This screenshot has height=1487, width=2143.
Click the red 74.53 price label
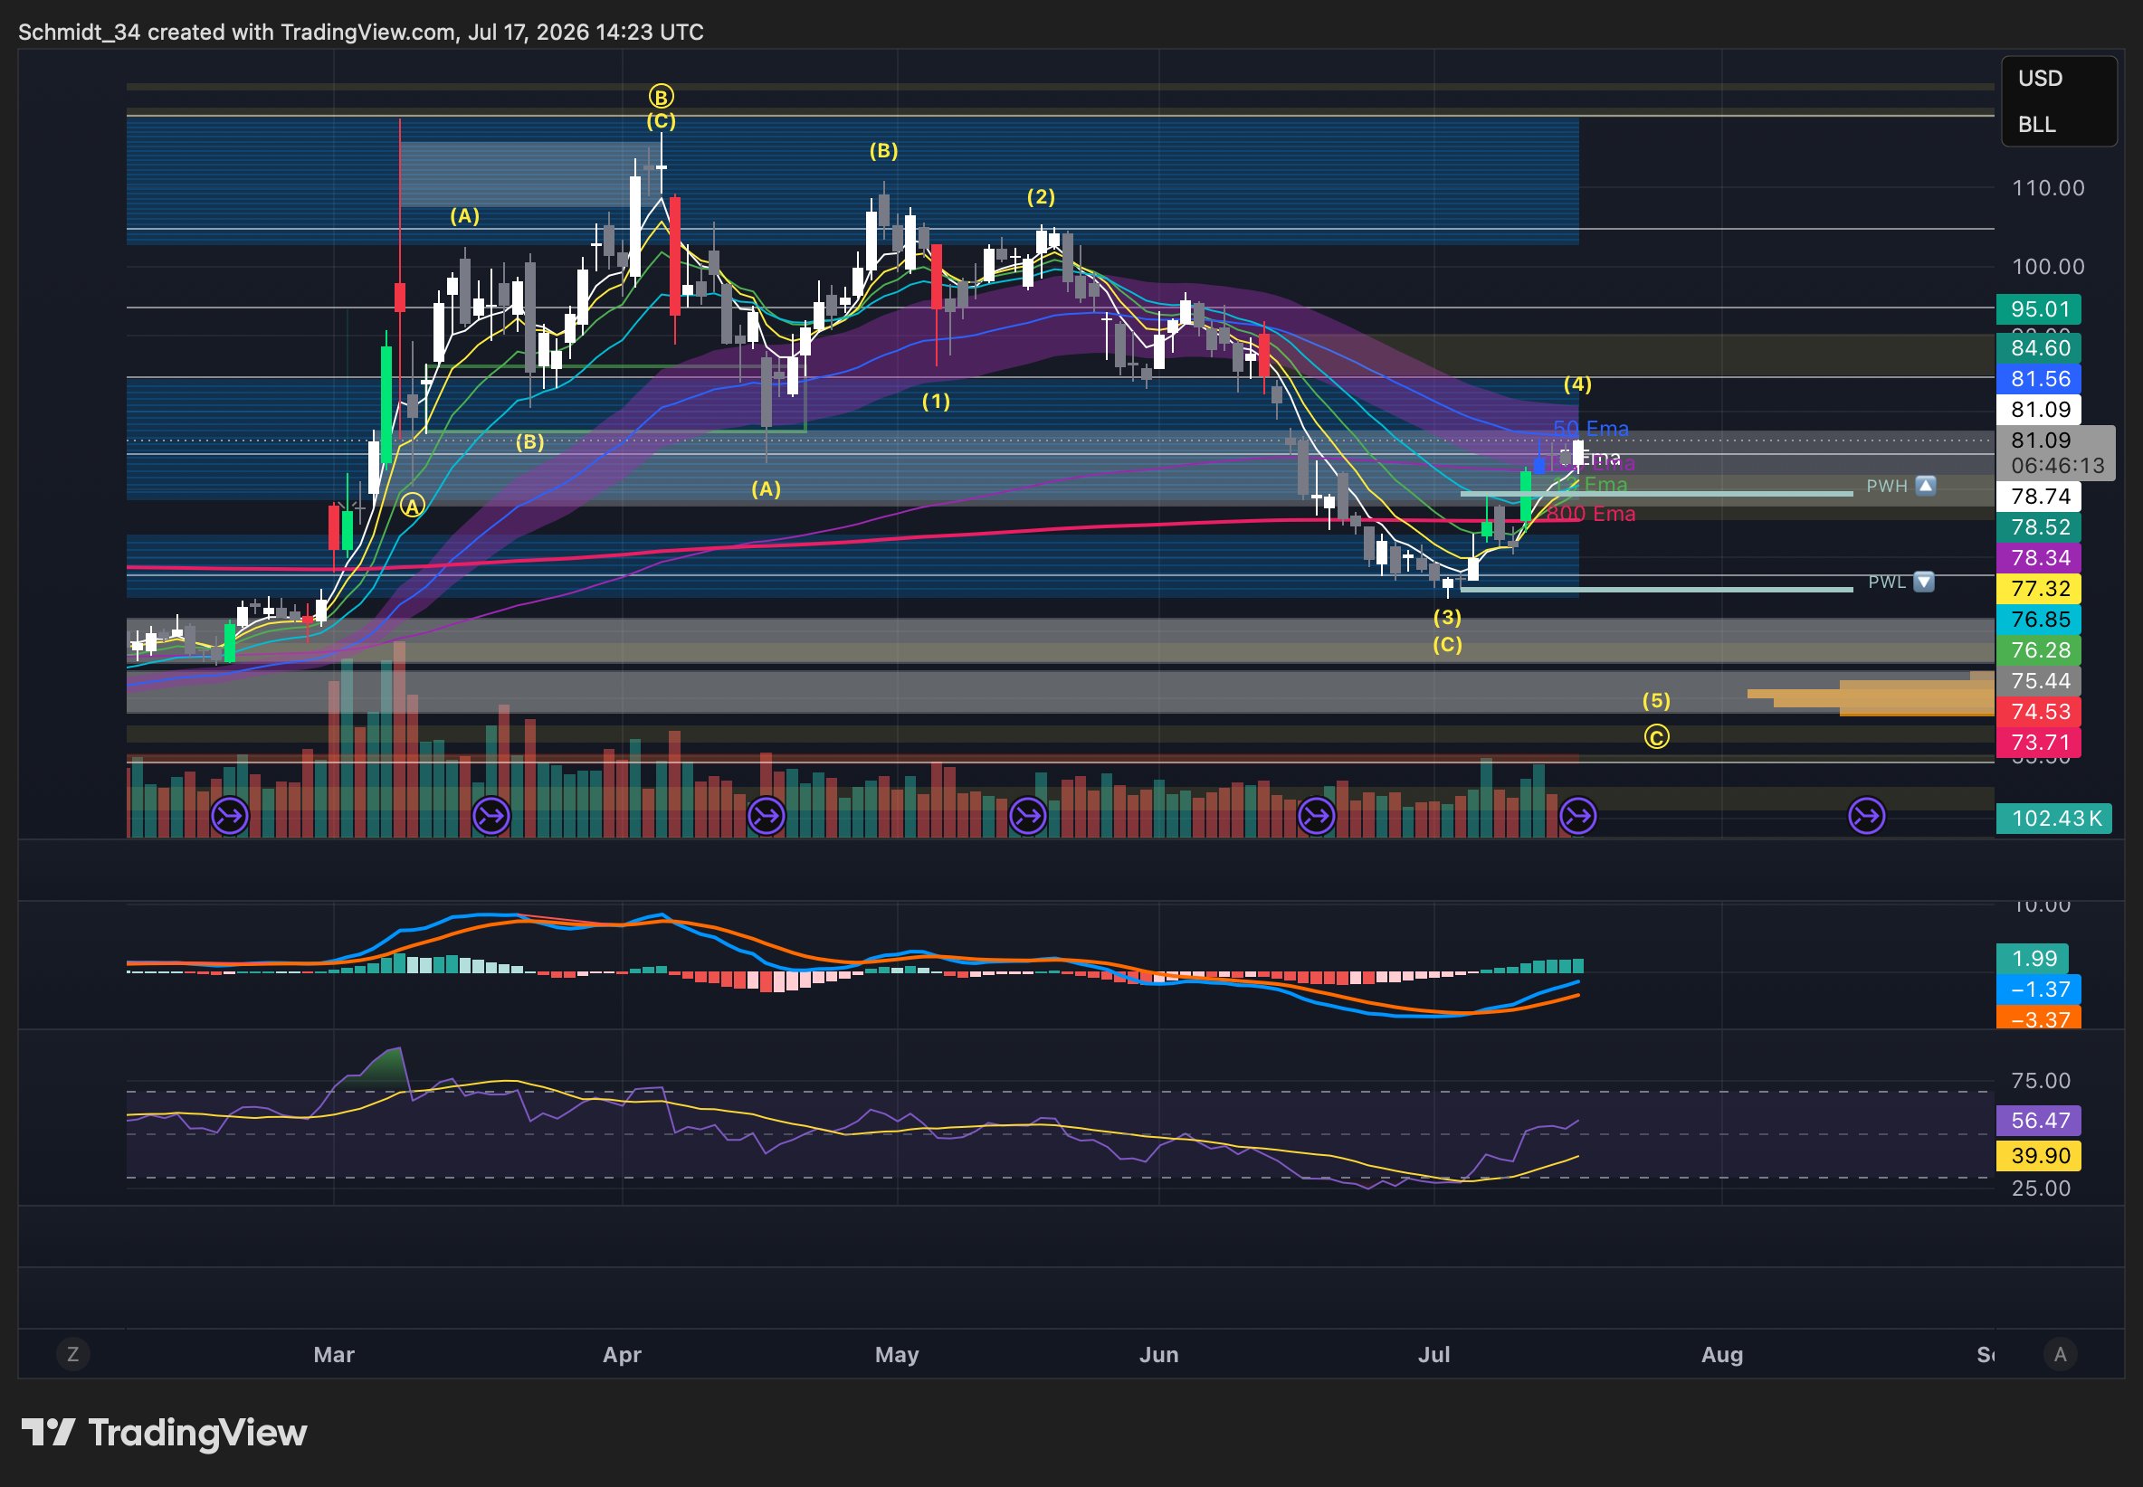pyautogui.click(x=2039, y=711)
